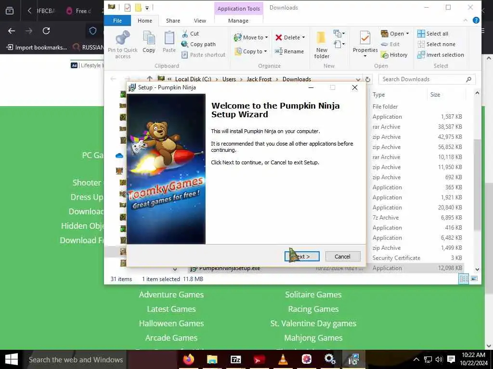
Task: Expand the address bar history dropdown
Action: point(358,79)
